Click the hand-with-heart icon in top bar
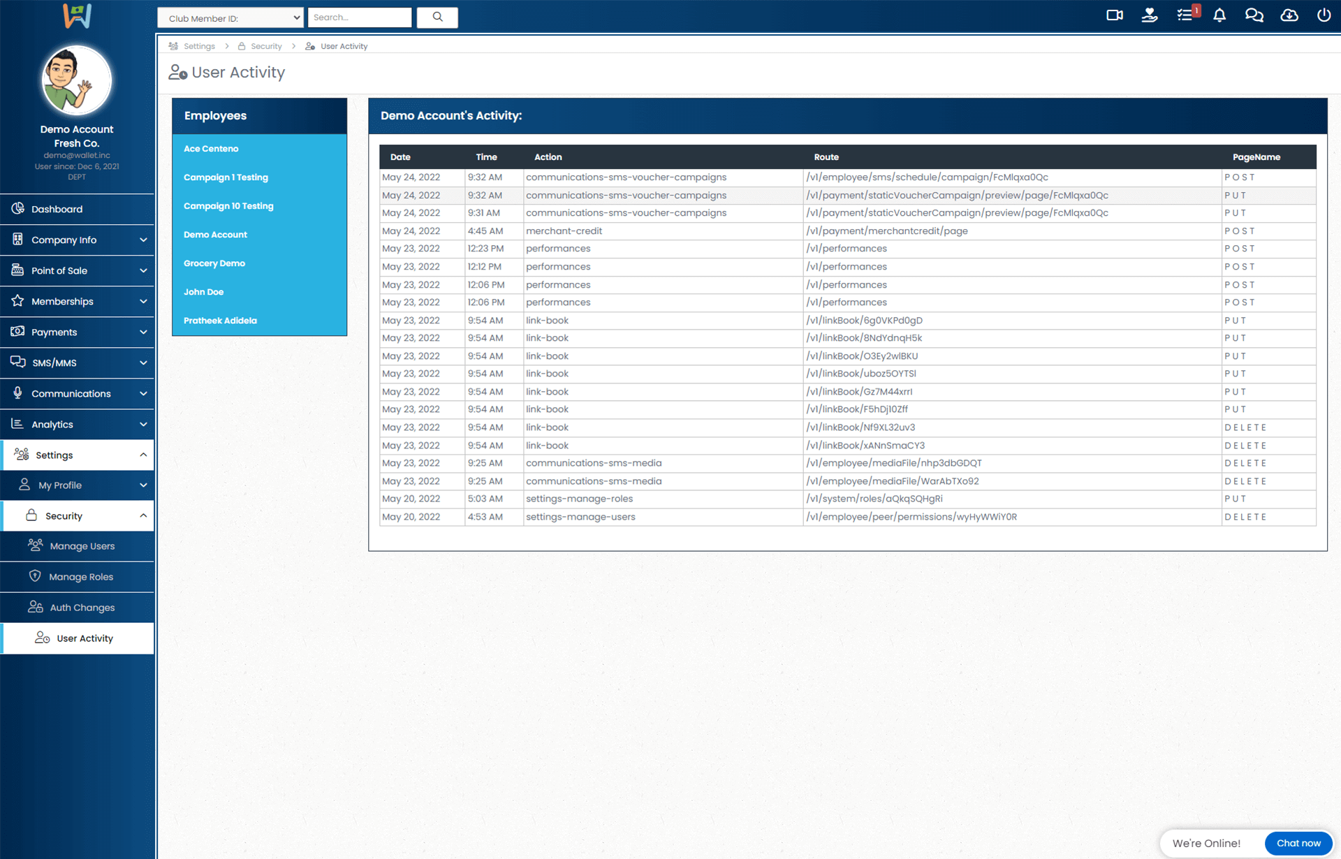1341x859 pixels. [1149, 15]
